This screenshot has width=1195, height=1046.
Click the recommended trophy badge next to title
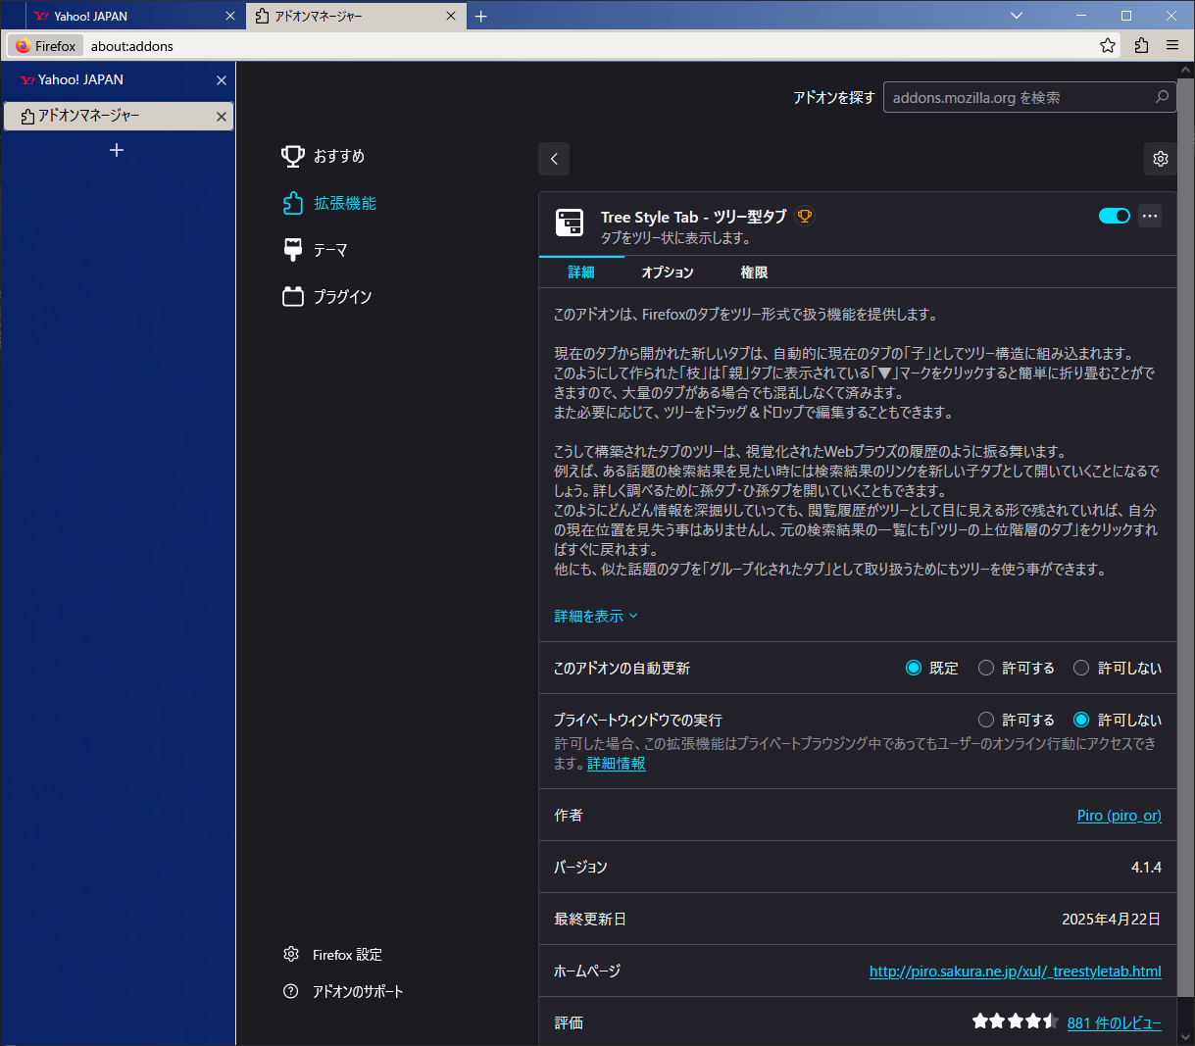click(805, 216)
